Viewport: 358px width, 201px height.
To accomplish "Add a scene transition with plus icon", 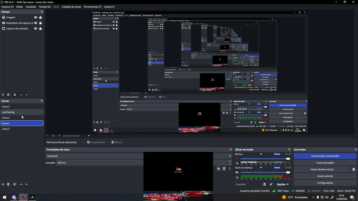I will click(219, 169).
